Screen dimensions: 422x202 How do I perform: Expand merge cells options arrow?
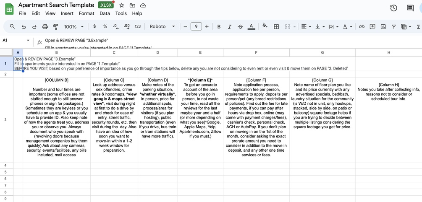coord(294,26)
